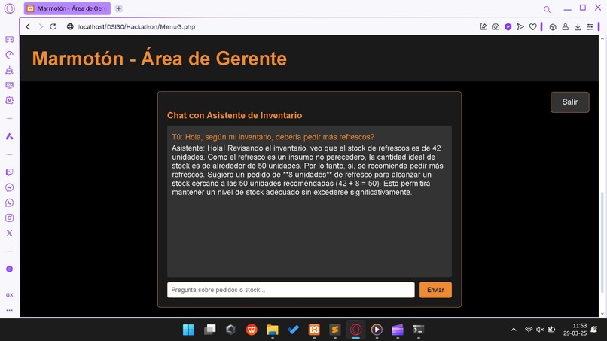
Task: Select the Marmotón - Área de Gerente tab
Action: click(x=67, y=8)
